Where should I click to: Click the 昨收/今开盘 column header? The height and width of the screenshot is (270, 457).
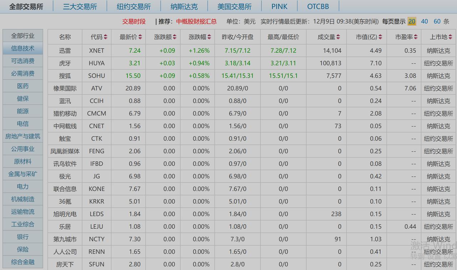tap(237, 37)
